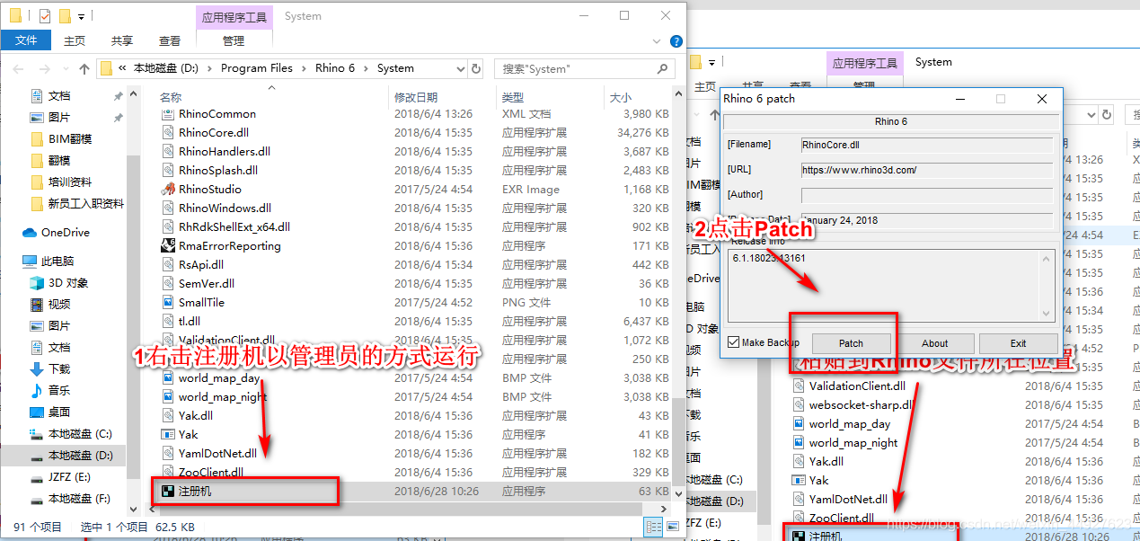Screen dimensions: 1140x541
Task: Go up one folder level
Action: [x=84, y=68]
